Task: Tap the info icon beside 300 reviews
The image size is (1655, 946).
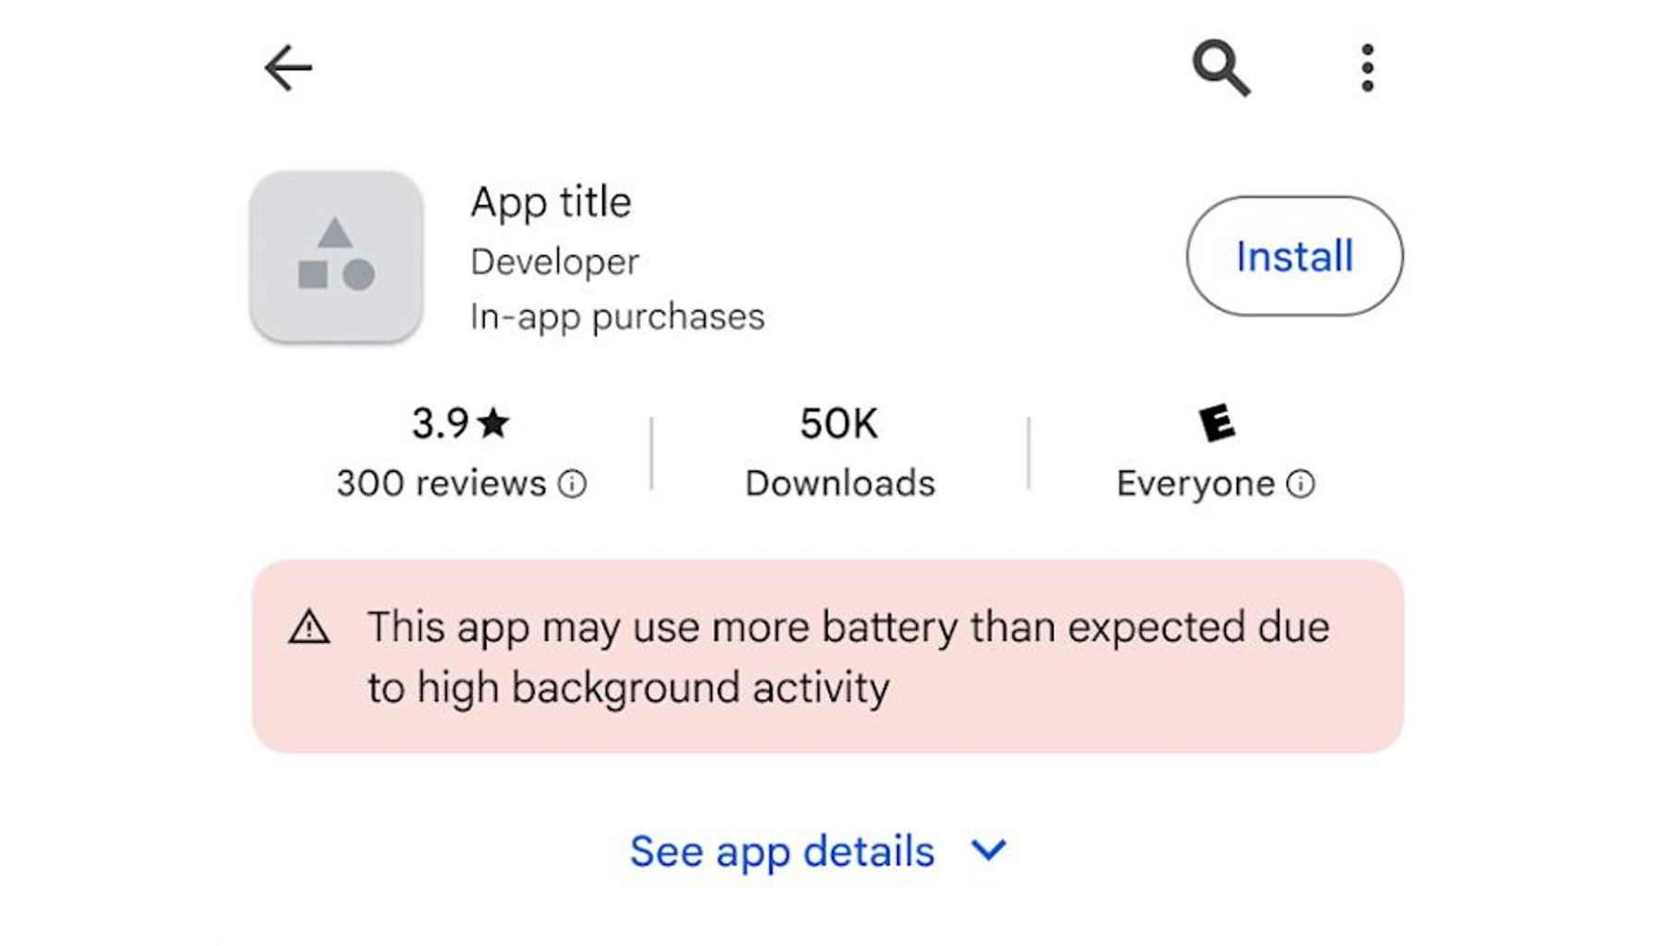Action: click(573, 483)
